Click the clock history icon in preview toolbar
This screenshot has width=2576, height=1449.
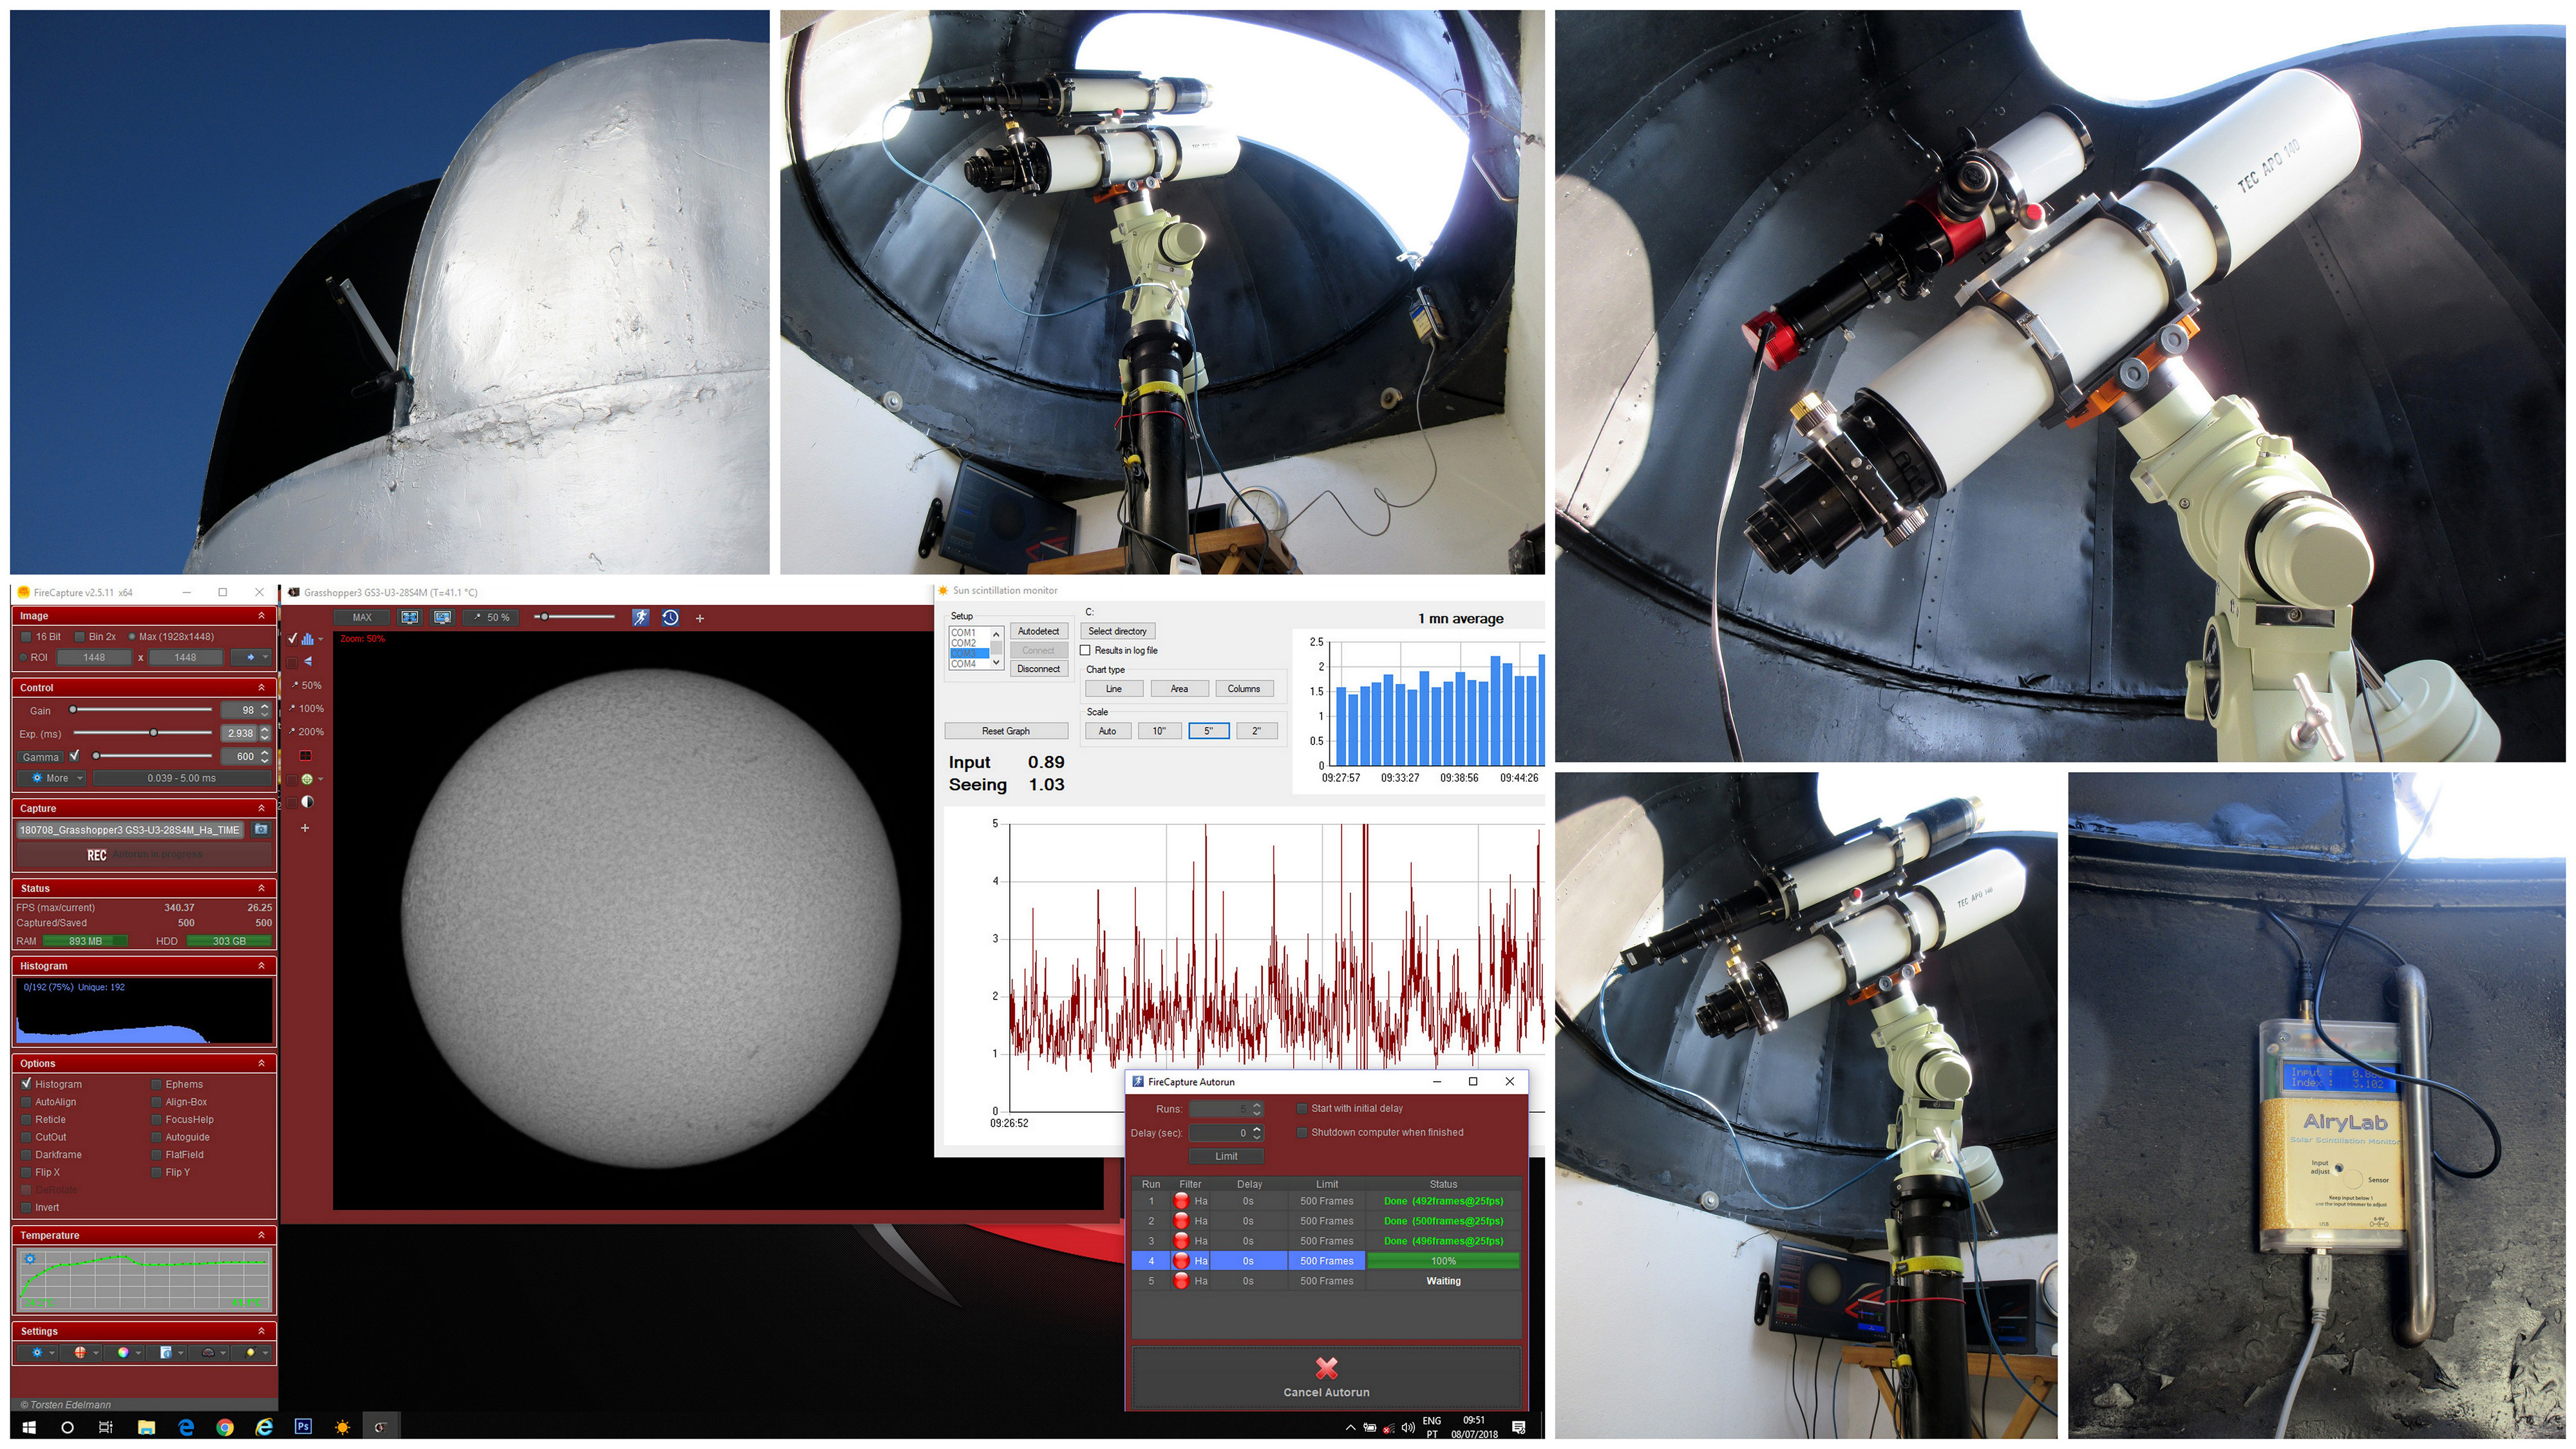[671, 618]
